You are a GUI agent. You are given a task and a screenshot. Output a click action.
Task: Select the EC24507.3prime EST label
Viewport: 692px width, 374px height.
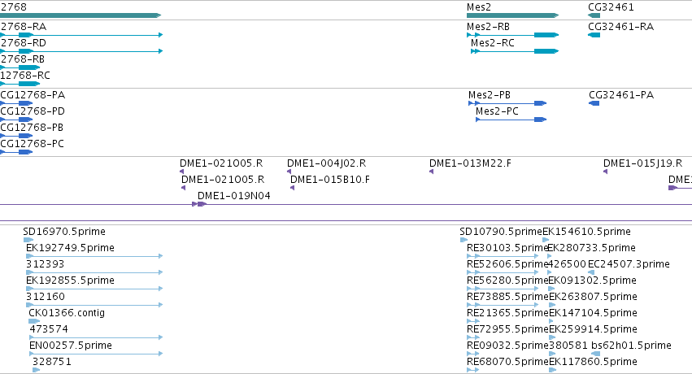tap(629, 264)
